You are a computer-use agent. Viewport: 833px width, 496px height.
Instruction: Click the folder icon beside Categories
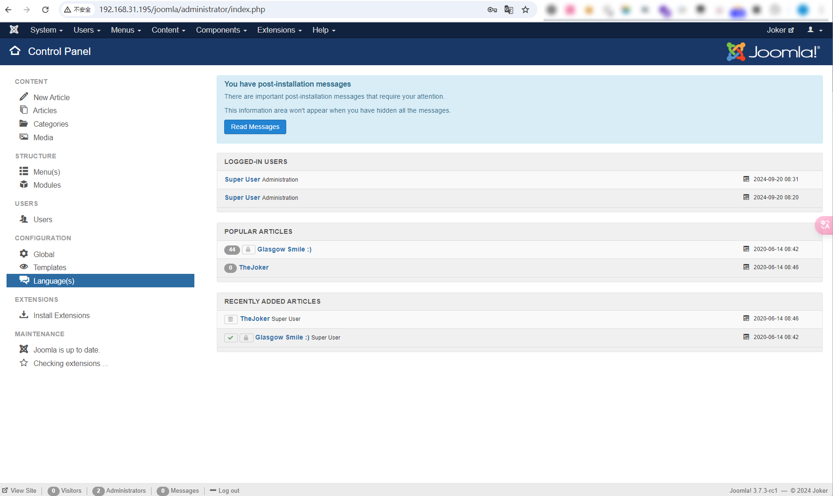coord(24,123)
